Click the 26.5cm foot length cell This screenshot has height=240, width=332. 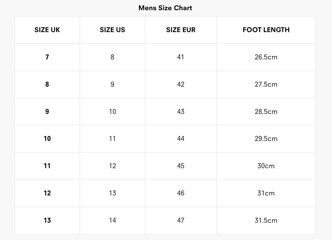coord(266,57)
